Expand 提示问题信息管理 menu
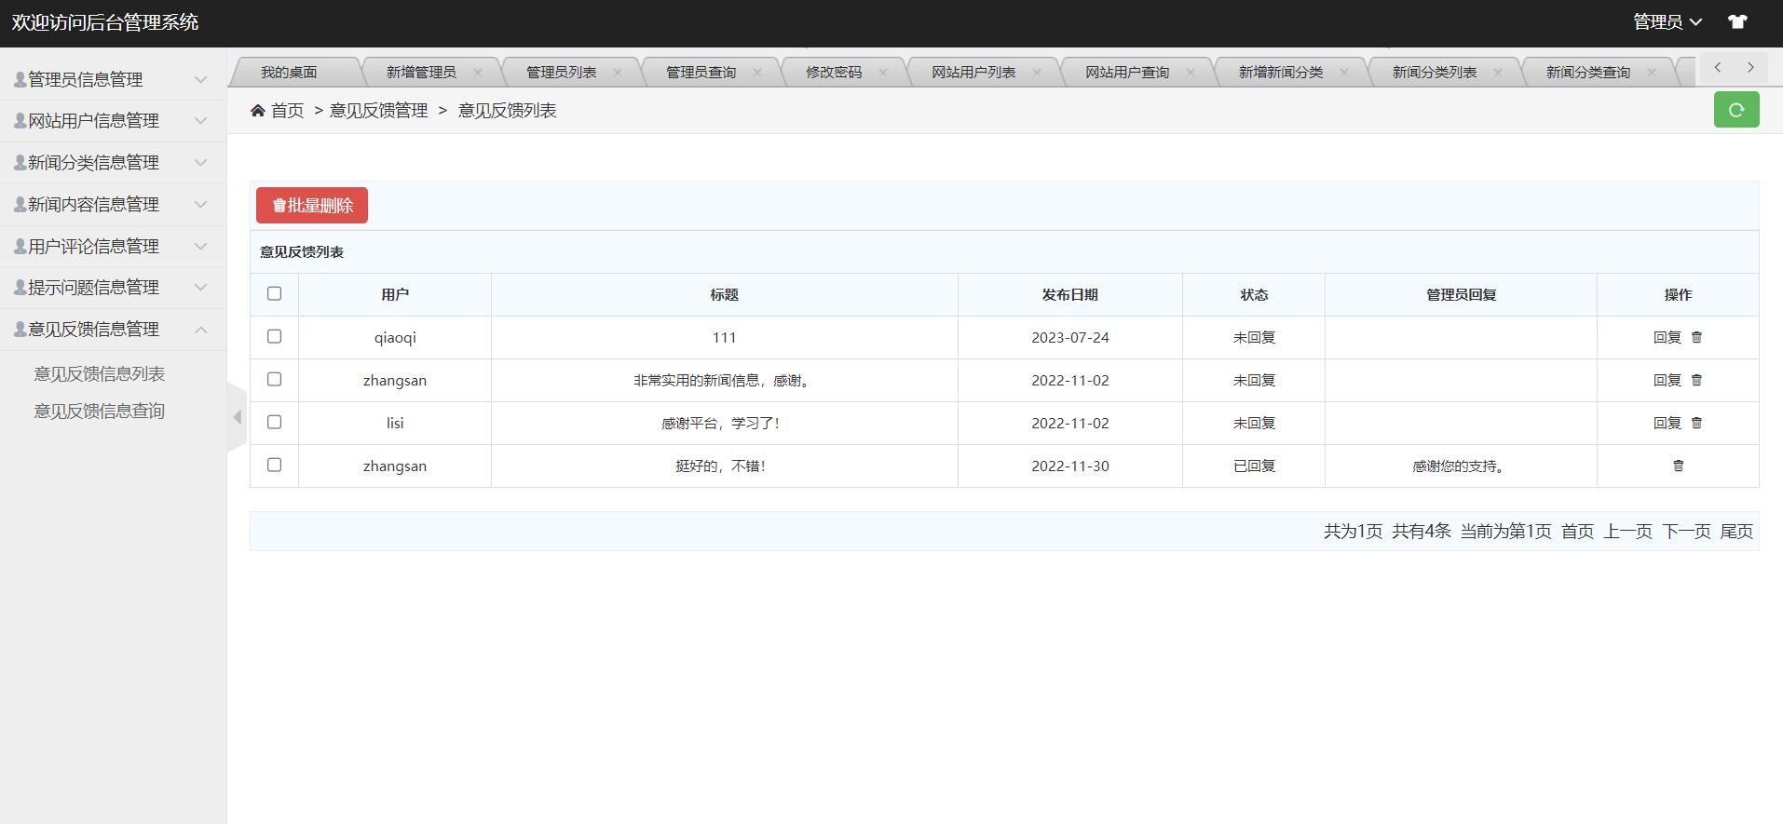 [113, 288]
